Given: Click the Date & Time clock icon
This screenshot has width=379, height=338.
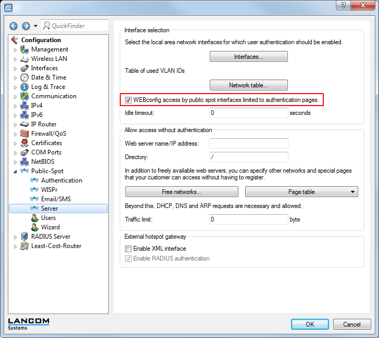Looking at the screenshot, I should click(24, 77).
